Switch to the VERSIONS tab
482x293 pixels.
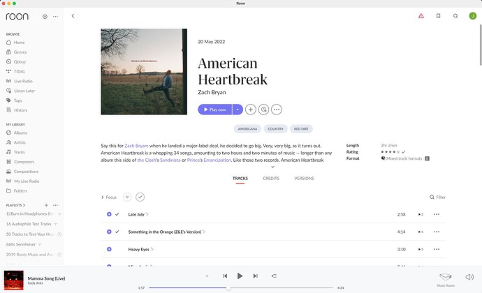[304, 179]
